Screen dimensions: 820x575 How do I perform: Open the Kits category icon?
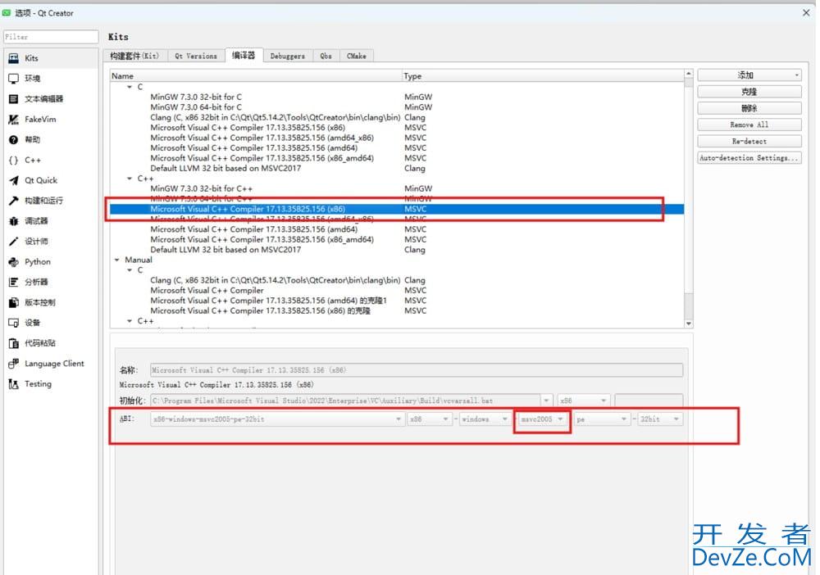pyautogui.click(x=14, y=58)
